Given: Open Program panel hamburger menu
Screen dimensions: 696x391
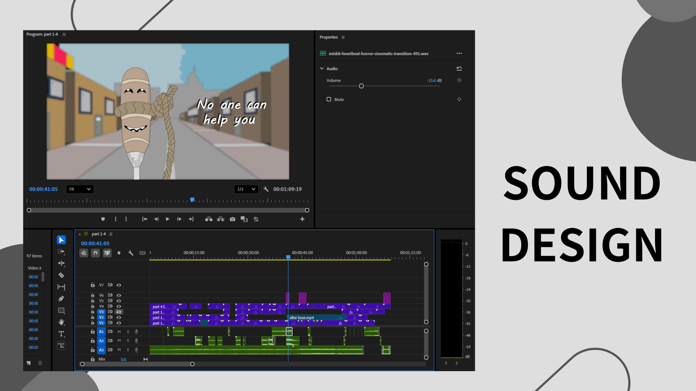Looking at the screenshot, I should coord(64,35).
